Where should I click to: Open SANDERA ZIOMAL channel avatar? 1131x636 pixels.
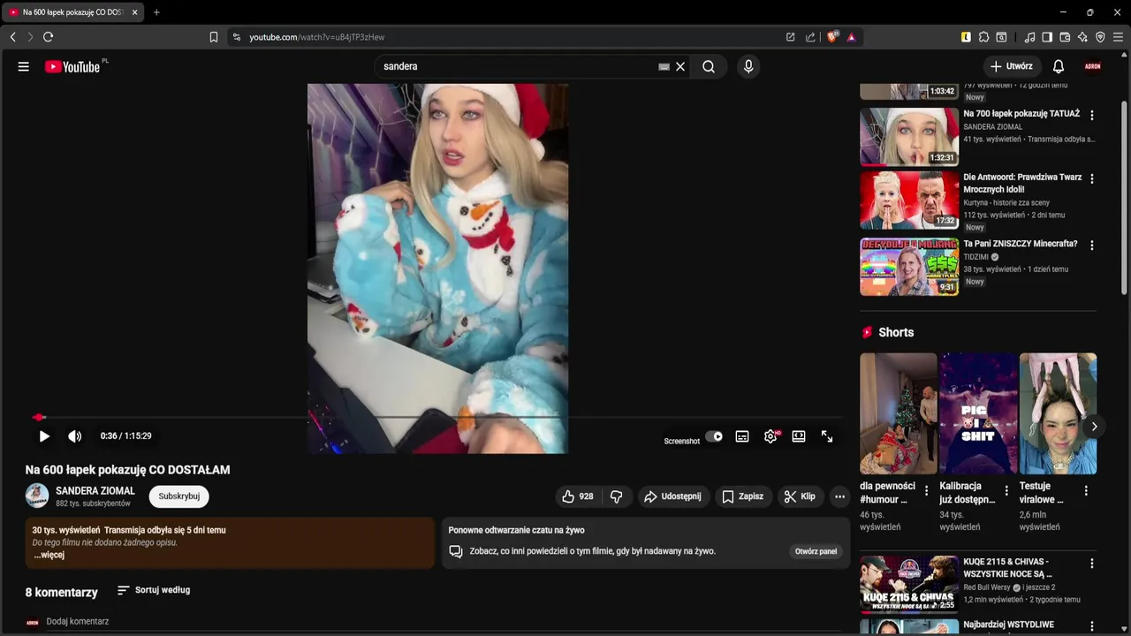(37, 496)
